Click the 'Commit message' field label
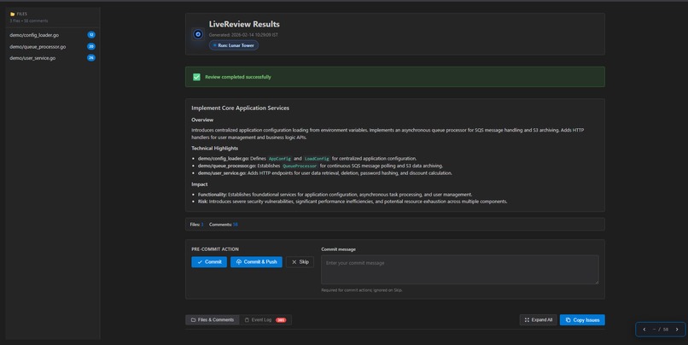The image size is (688, 345). tap(338, 249)
